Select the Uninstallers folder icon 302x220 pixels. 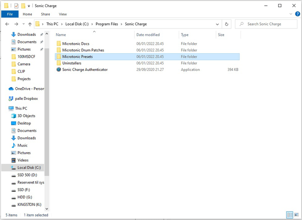(x=59, y=63)
